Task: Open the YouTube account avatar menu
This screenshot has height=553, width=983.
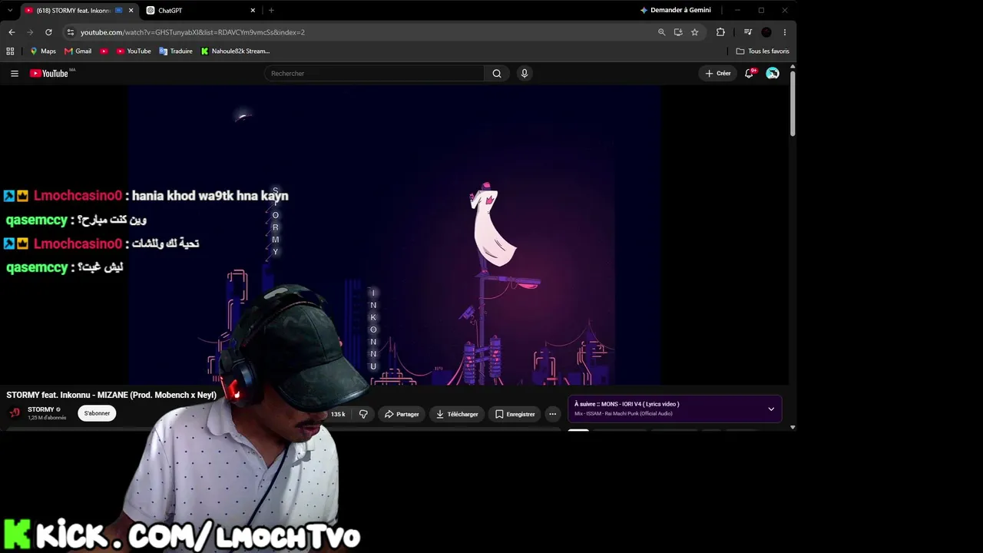Action: 773,73
